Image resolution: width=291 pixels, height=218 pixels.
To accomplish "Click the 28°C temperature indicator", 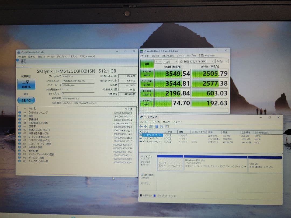I will pyautogui.click(x=26, y=100).
